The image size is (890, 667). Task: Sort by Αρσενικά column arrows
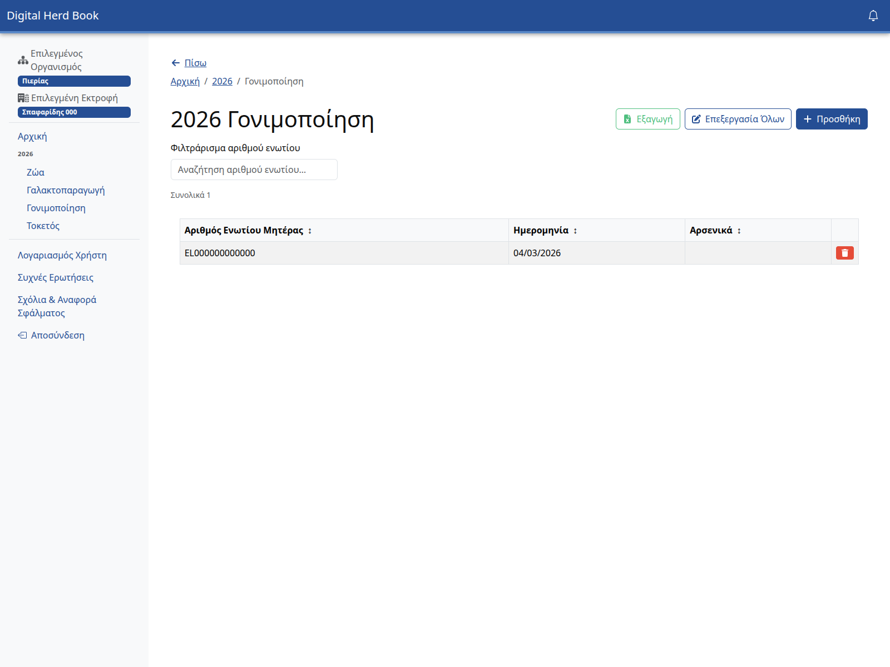739,231
